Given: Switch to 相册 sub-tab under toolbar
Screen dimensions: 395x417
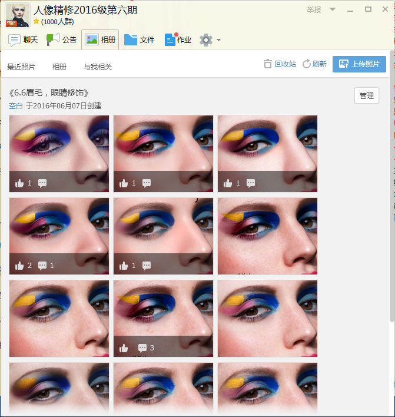Looking at the screenshot, I should pyautogui.click(x=59, y=67).
